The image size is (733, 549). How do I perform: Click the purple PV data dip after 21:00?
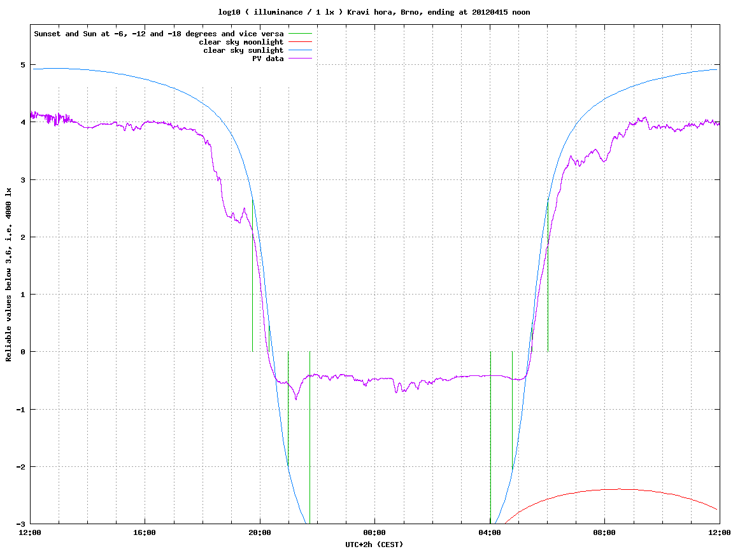pyautogui.click(x=296, y=398)
